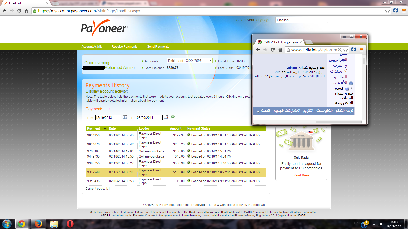Click the From date input field

point(108,118)
